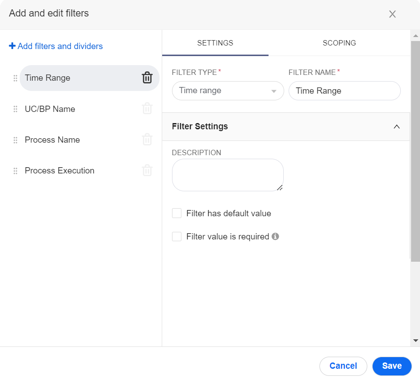Collapse the Filter Settings section

pos(397,127)
